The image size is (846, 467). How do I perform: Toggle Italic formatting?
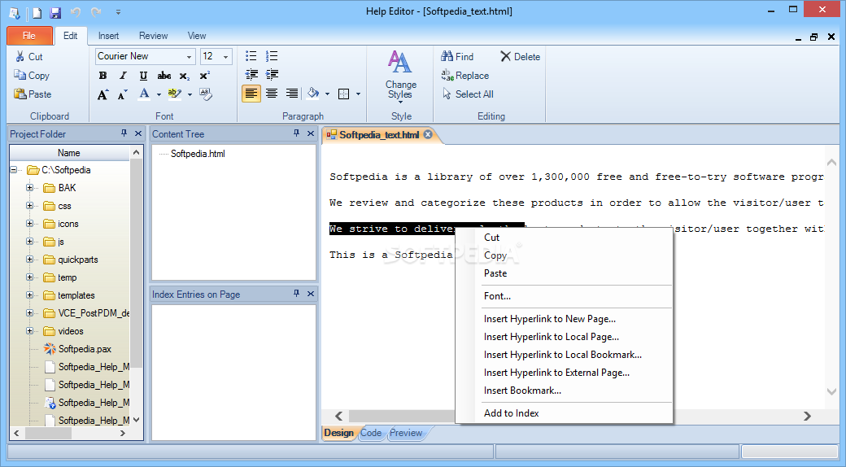click(123, 76)
